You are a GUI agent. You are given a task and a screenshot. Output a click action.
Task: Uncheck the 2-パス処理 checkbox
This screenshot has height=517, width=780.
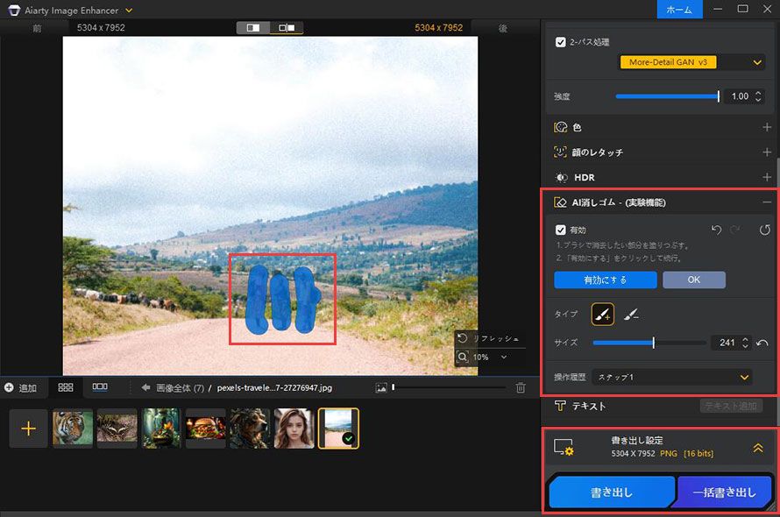click(x=561, y=42)
